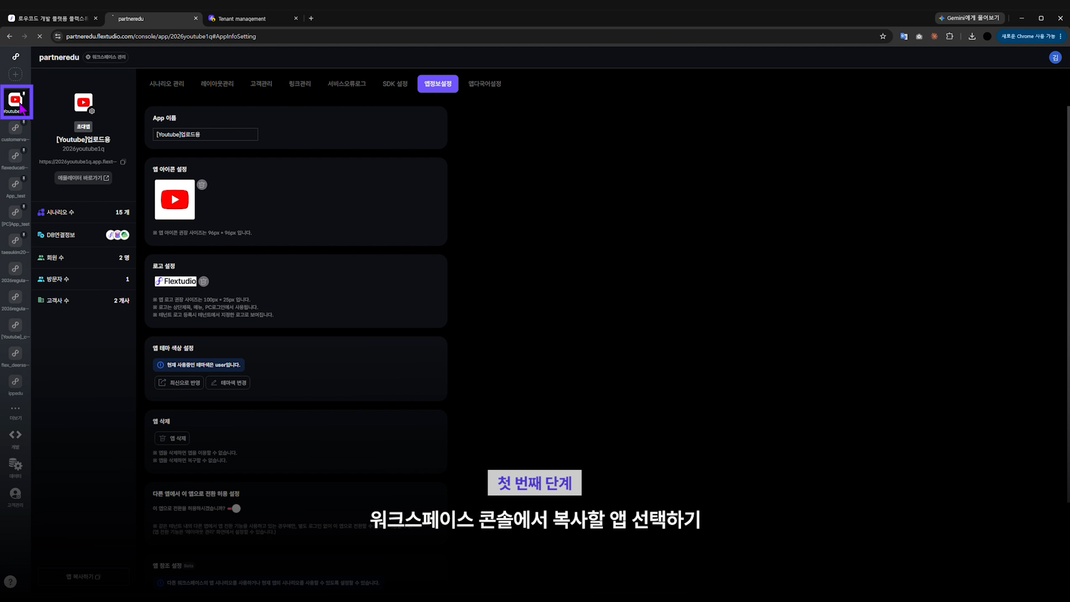
Task: Toggle the allow app switching switch
Action: tap(234, 508)
